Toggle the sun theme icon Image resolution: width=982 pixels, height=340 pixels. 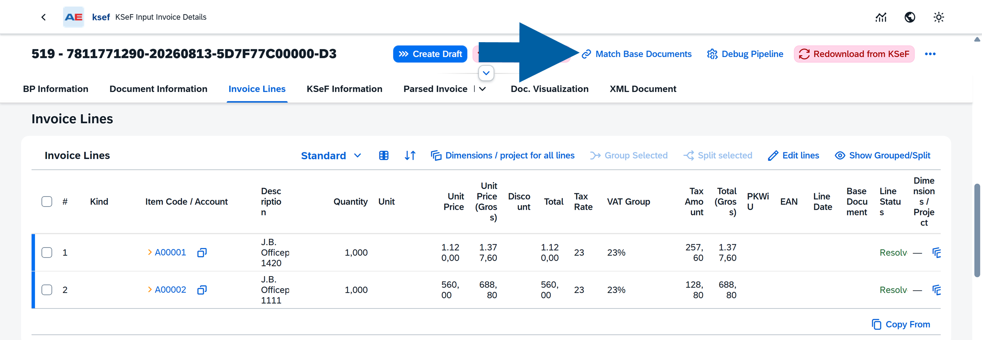(x=939, y=17)
